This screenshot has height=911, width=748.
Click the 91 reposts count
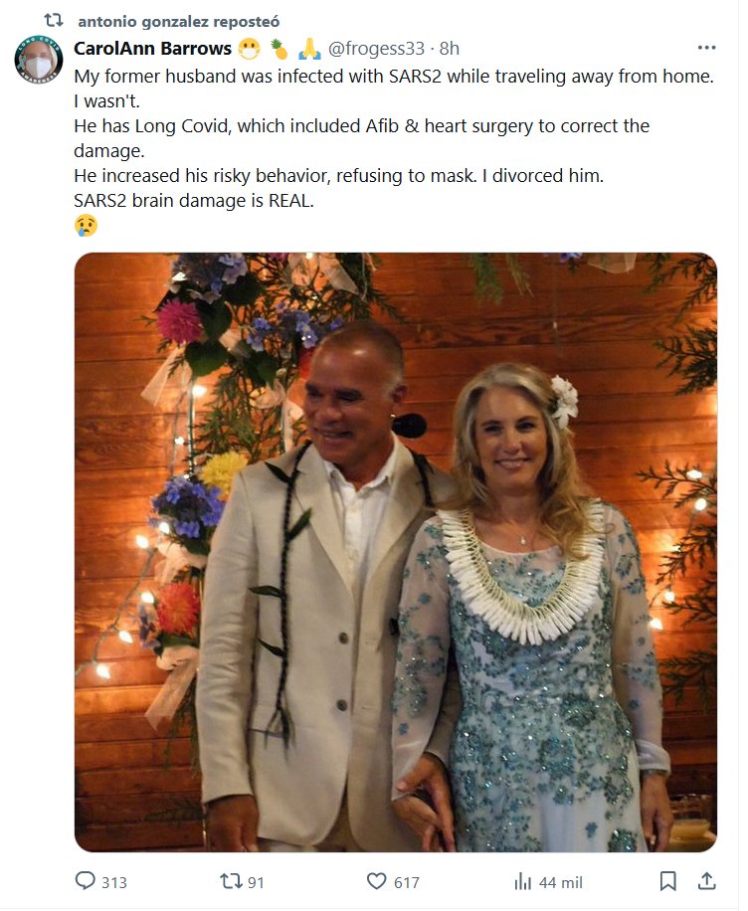tap(256, 882)
